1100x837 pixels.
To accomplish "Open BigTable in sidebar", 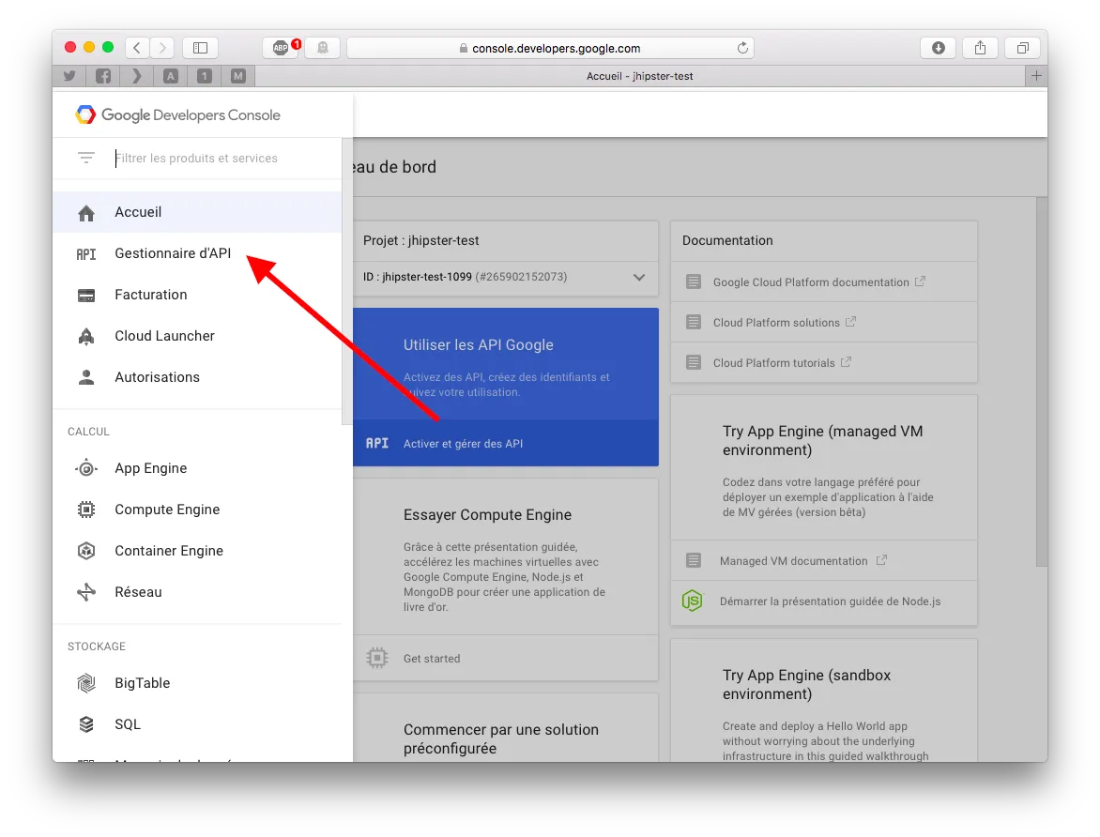I will [x=198, y=683].
